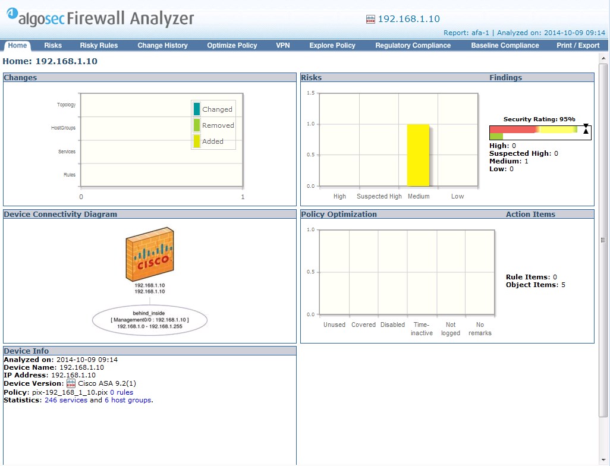Click the Disabled chart label
The height and width of the screenshot is (466, 610).
point(392,325)
